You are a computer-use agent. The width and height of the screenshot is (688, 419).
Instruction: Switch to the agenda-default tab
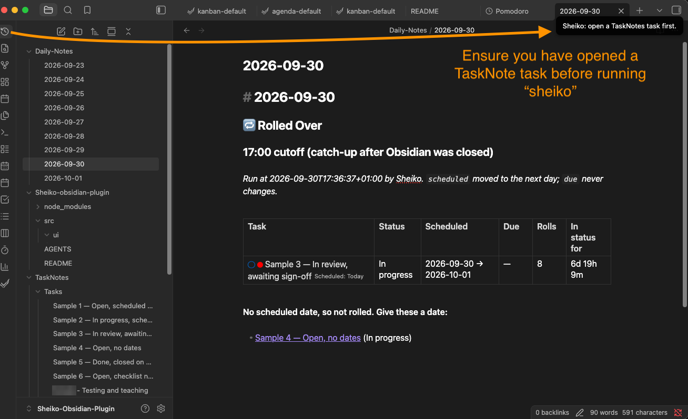pyautogui.click(x=292, y=11)
